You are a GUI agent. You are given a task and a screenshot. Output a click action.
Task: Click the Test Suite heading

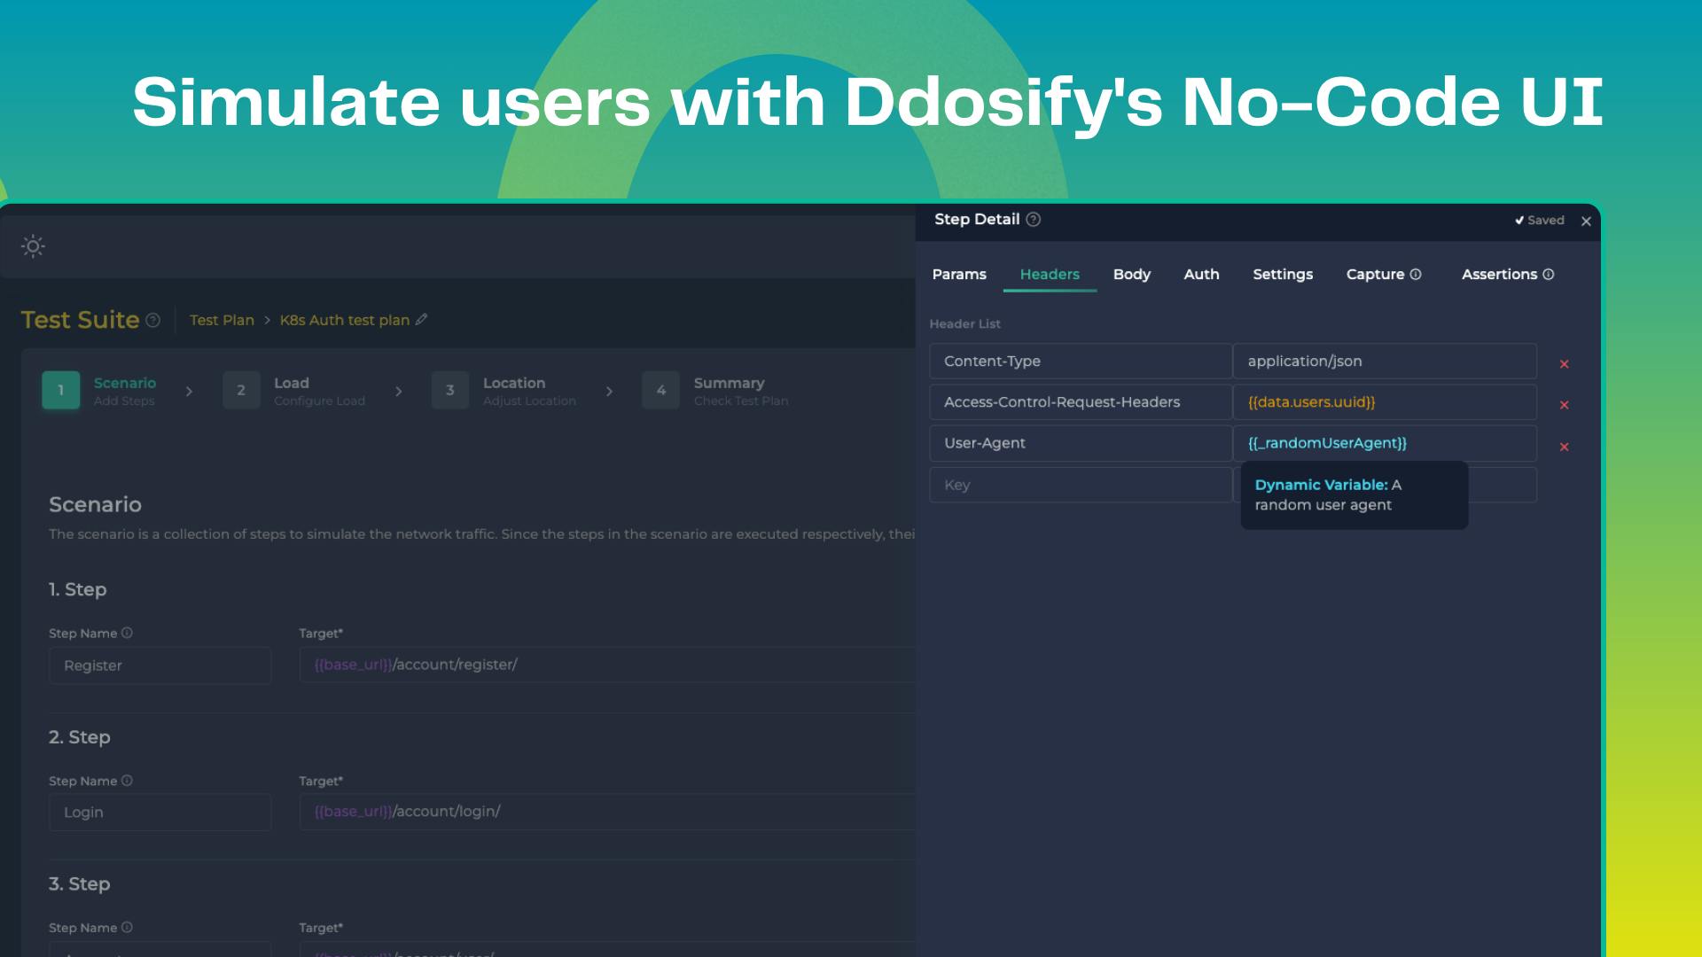pyautogui.click(x=80, y=320)
